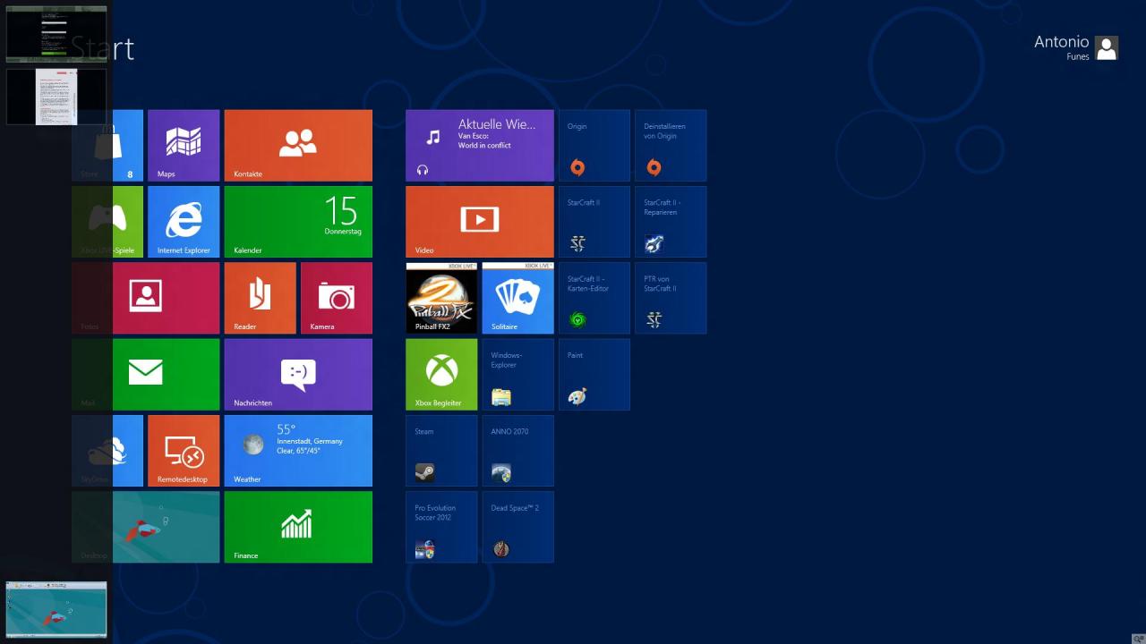Launch the Solitaire tile
1146x644 pixels.
coord(518,298)
